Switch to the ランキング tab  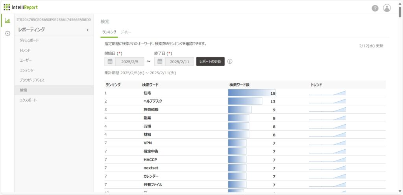[109, 32]
